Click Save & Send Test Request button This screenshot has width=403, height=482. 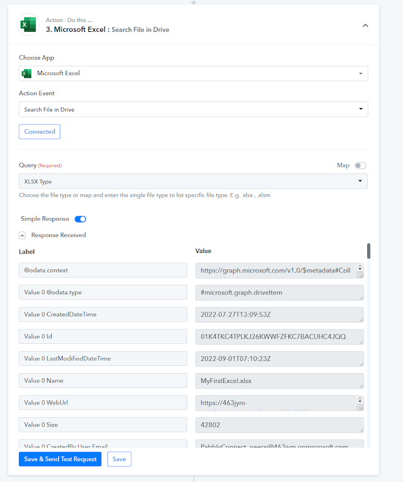[60, 459]
